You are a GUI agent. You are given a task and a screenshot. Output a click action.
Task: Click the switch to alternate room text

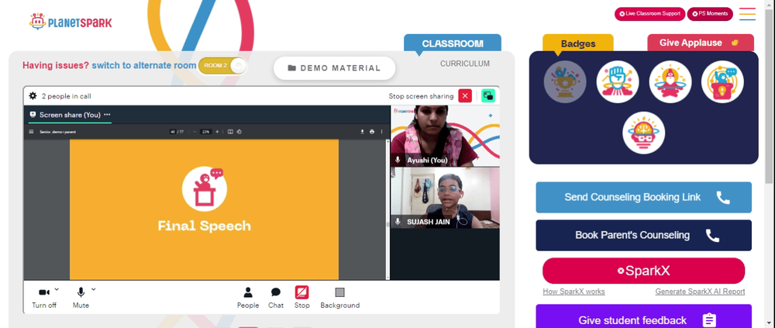[x=144, y=65]
